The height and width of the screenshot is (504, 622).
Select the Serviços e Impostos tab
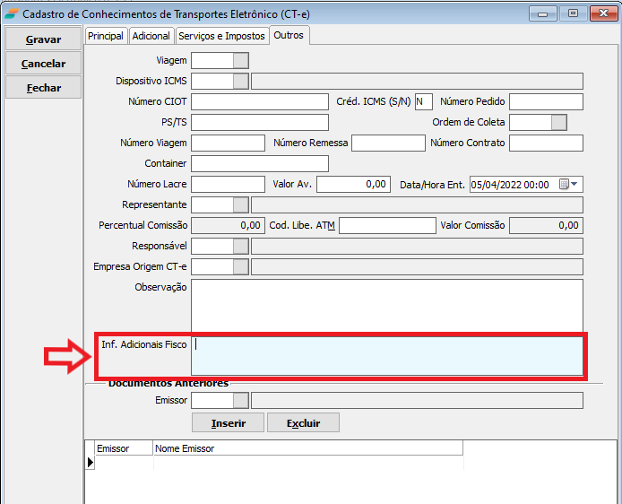click(x=221, y=35)
